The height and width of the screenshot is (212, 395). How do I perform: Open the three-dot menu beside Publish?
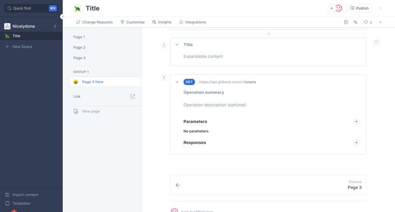click(380, 8)
